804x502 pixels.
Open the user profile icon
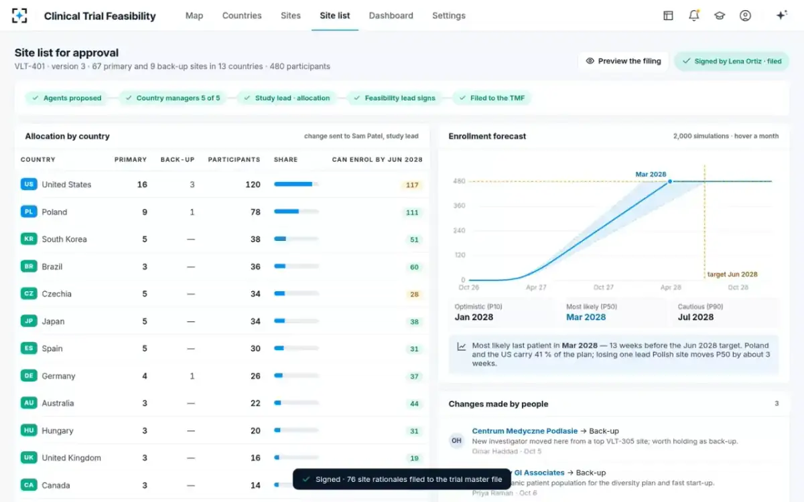tap(745, 15)
